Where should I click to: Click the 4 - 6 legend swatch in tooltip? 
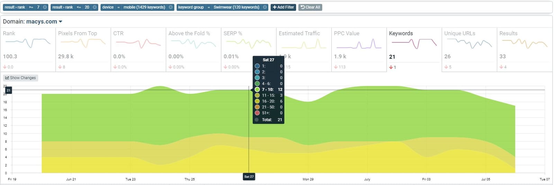[257, 84]
